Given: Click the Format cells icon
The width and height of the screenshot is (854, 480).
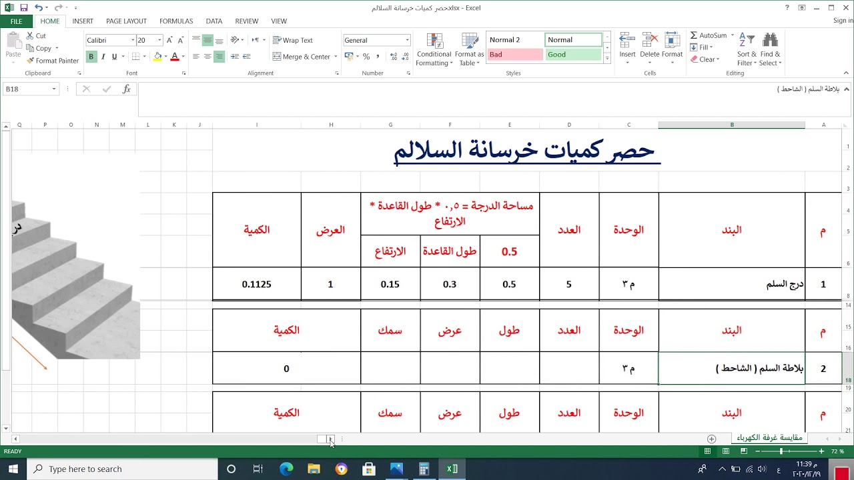Looking at the screenshot, I should pyautogui.click(x=672, y=41).
